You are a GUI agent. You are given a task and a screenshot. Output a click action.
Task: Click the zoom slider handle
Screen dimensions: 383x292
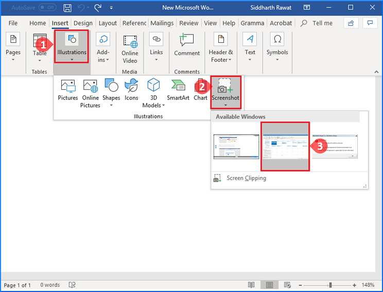[x=330, y=285]
